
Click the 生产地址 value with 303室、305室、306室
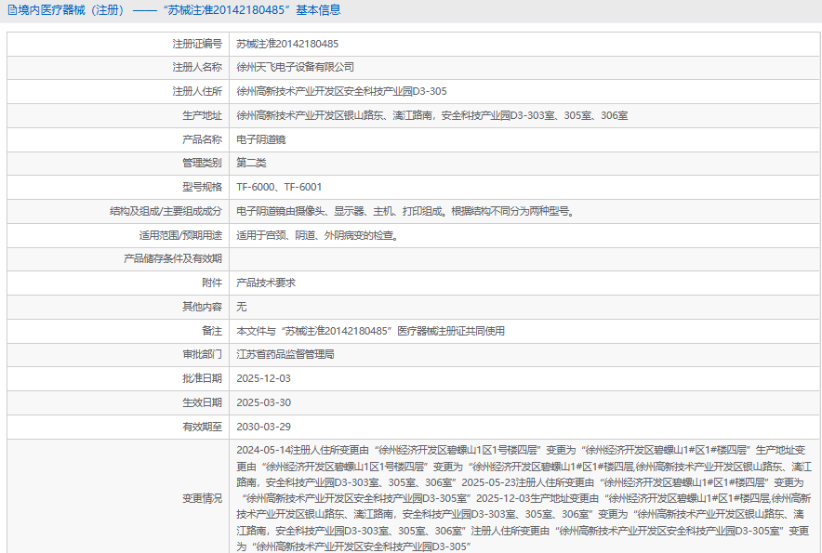click(432, 115)
